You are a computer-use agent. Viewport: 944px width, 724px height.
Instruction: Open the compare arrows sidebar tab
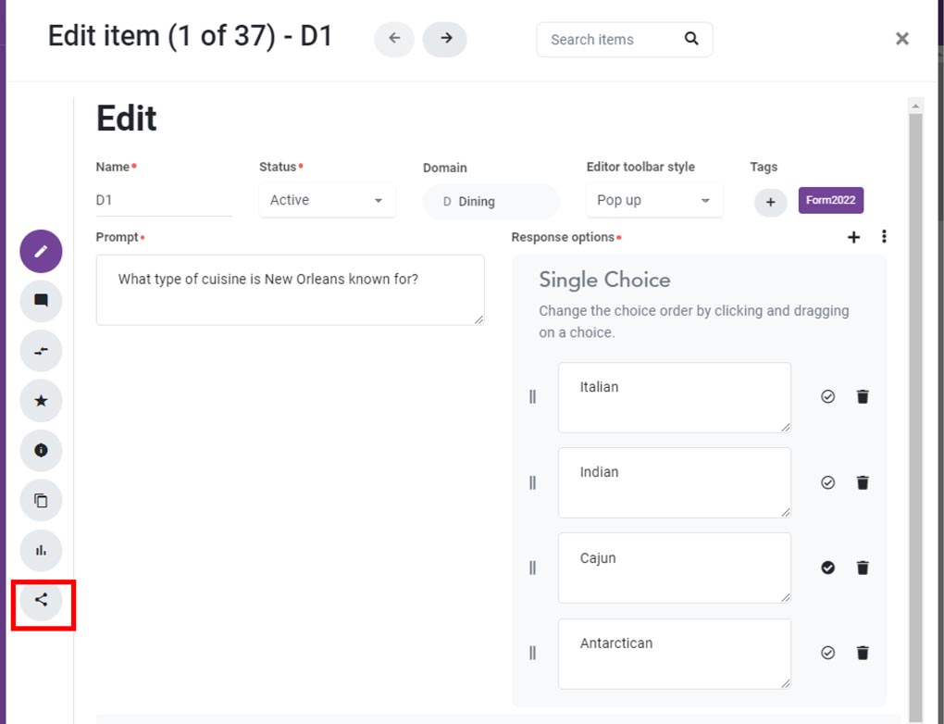point(41,351)
